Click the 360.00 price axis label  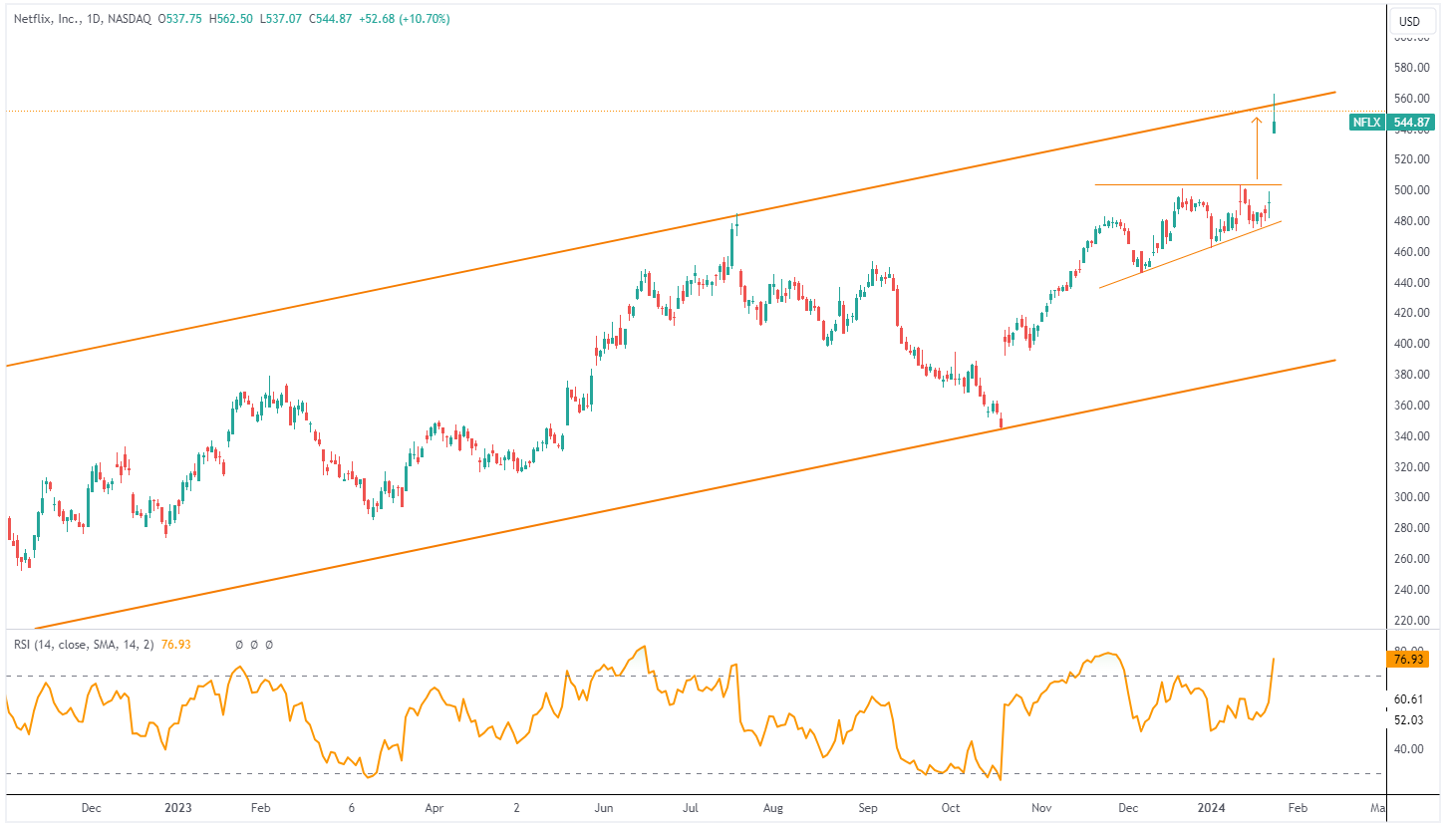coord(1413,406)
